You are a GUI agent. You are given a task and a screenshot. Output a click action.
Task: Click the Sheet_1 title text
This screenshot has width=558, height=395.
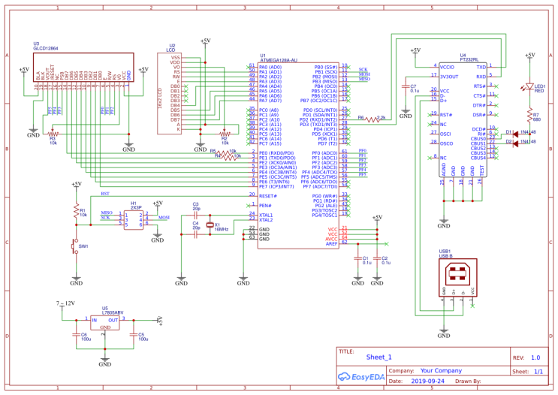[x=379, y=357]
